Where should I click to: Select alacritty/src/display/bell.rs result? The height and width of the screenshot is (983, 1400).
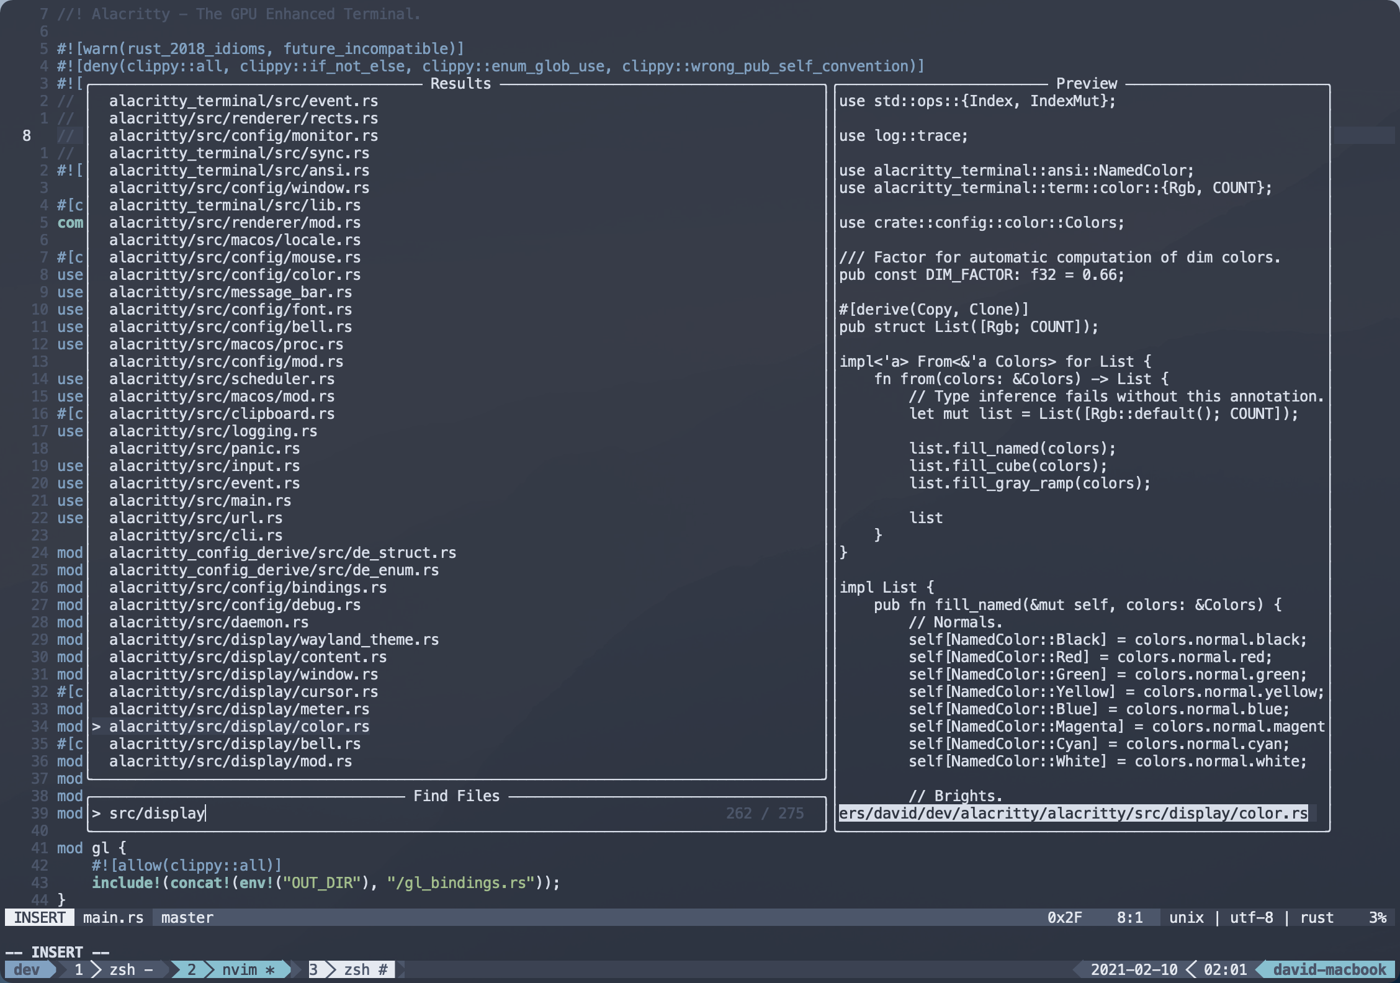pos(235,744)
